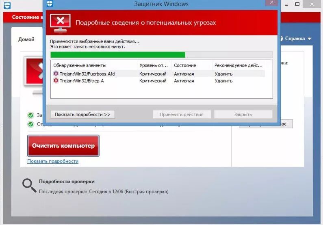Click the threat icon beside Trojan:Win32/Bitrep.A

click(56, 80)
